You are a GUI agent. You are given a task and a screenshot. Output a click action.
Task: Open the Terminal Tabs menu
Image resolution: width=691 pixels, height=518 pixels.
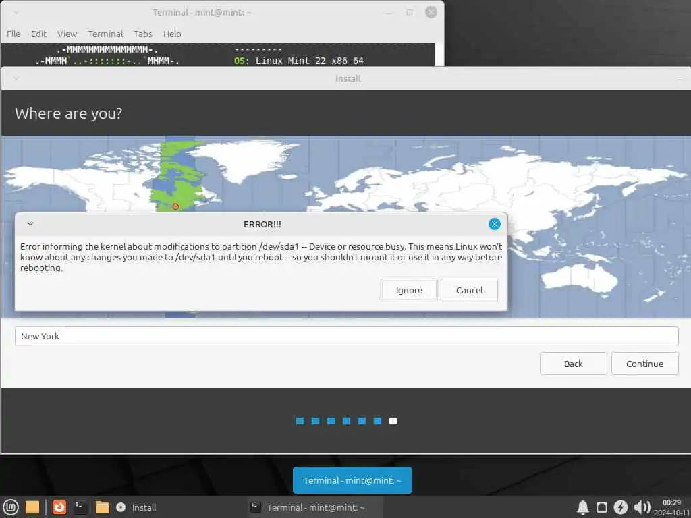click(x=143, y=34)
